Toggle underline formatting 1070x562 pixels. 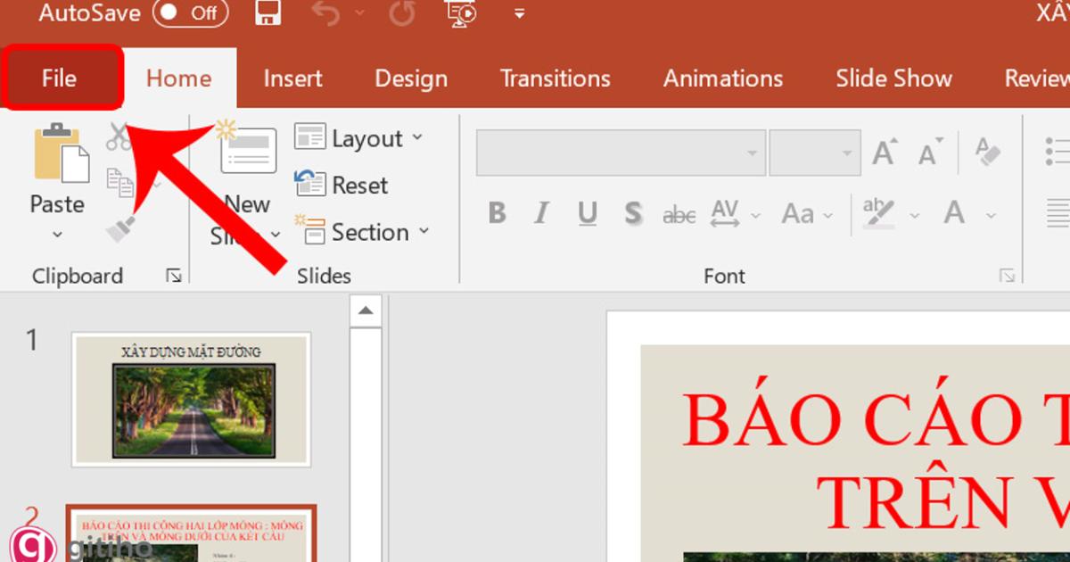coord(587,212)
